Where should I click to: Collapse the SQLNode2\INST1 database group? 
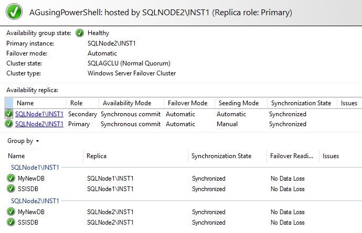(x=35, y=201)
